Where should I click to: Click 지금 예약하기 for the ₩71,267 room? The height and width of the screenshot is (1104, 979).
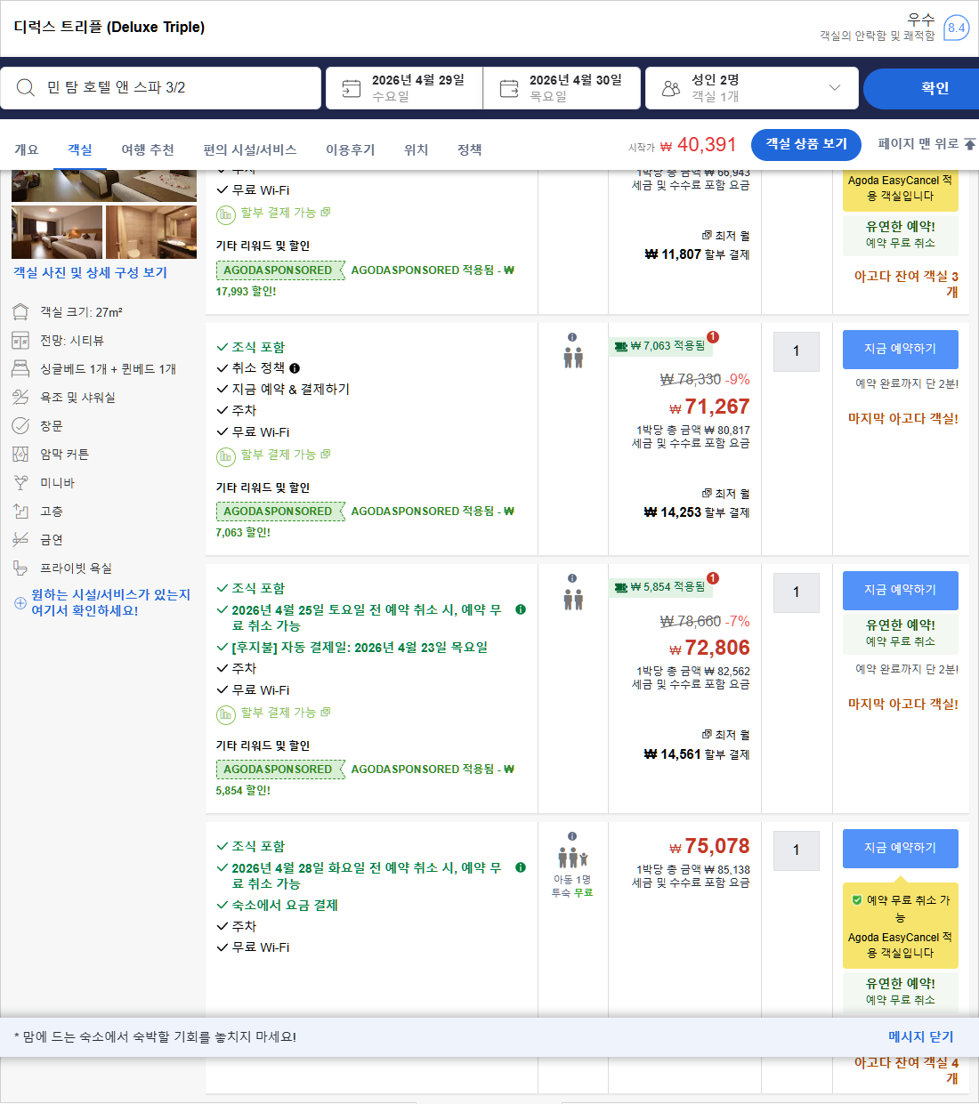(900, 350)
